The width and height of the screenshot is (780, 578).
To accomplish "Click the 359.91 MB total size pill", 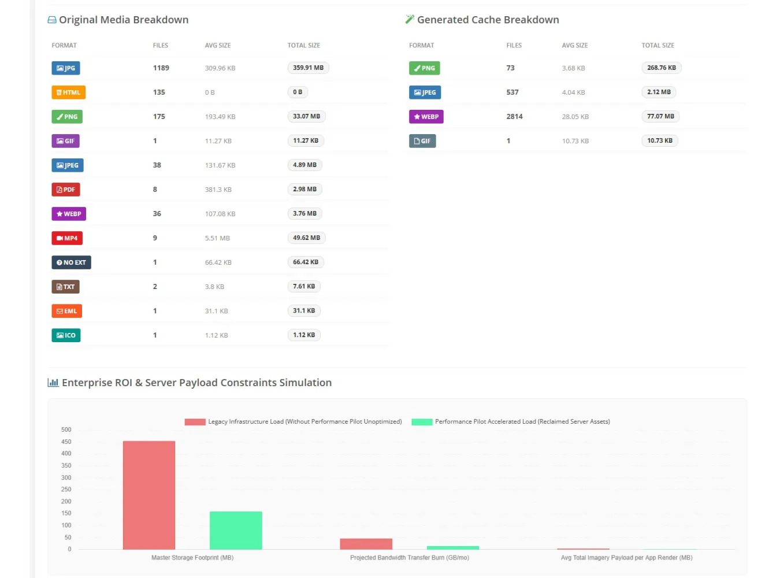I will [308, 68].
